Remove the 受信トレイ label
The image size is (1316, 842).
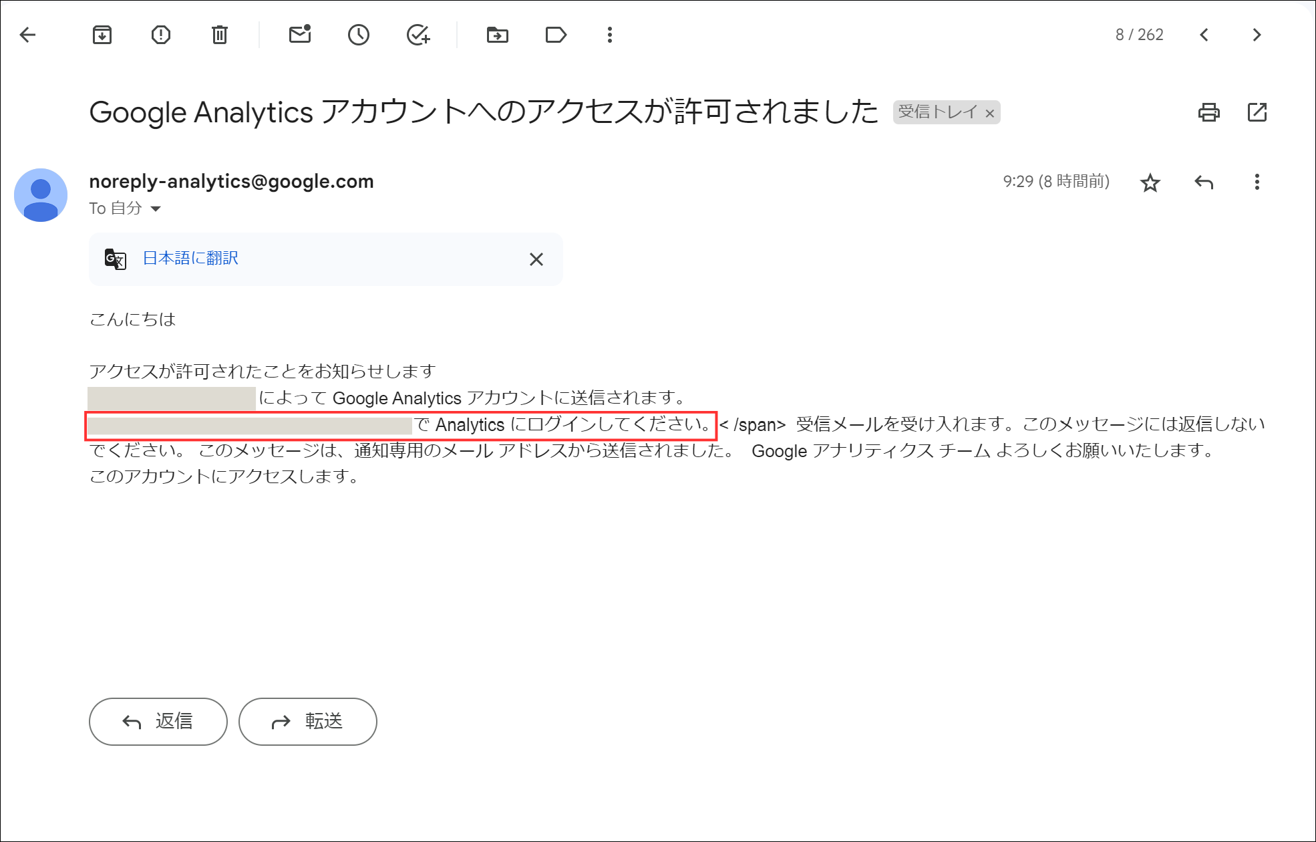coord(990,114)
